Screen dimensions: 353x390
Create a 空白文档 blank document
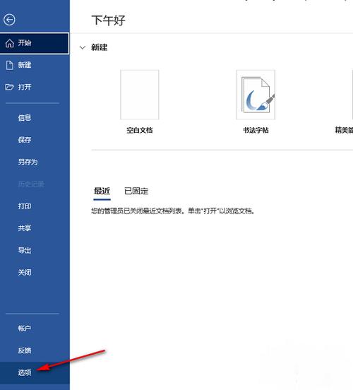[140, 95]
